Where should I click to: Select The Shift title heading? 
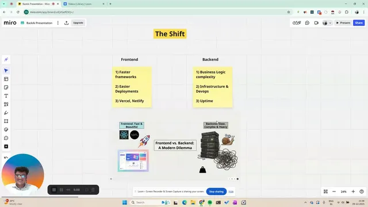[x=170, y=34]
